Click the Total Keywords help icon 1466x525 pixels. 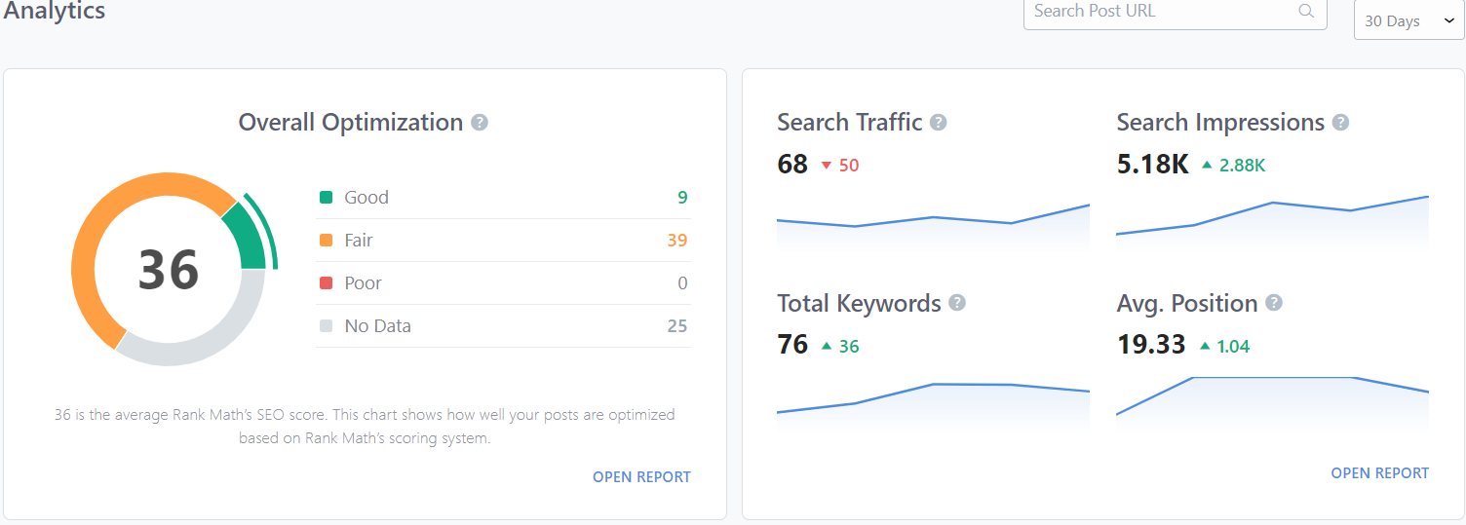[x=957, y=303]
